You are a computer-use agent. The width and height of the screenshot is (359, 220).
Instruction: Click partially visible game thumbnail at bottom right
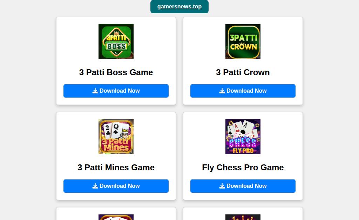[243, 217]
